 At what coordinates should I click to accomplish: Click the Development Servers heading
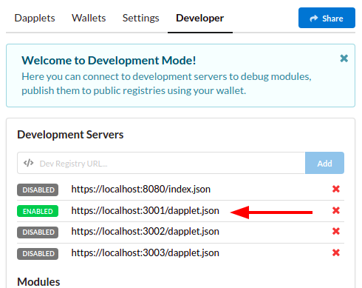click(70, 135)
